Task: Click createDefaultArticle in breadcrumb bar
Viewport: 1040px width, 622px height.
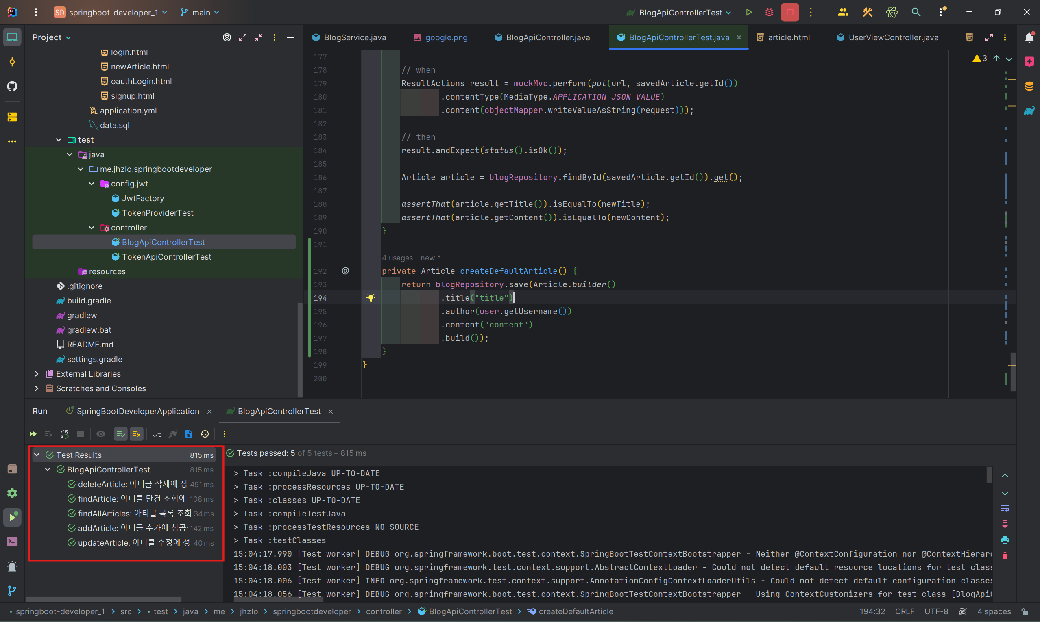Action: click(x=575, y=611)
